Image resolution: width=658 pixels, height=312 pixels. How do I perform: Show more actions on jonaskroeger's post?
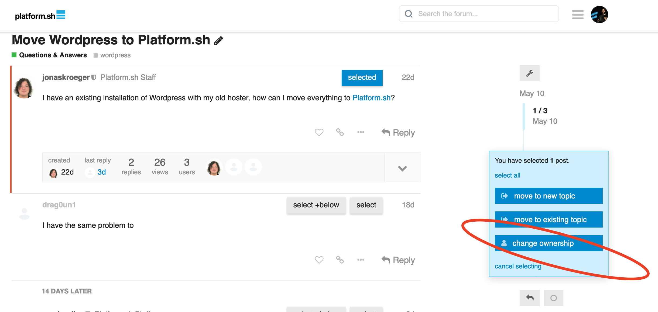coord(361,132)
